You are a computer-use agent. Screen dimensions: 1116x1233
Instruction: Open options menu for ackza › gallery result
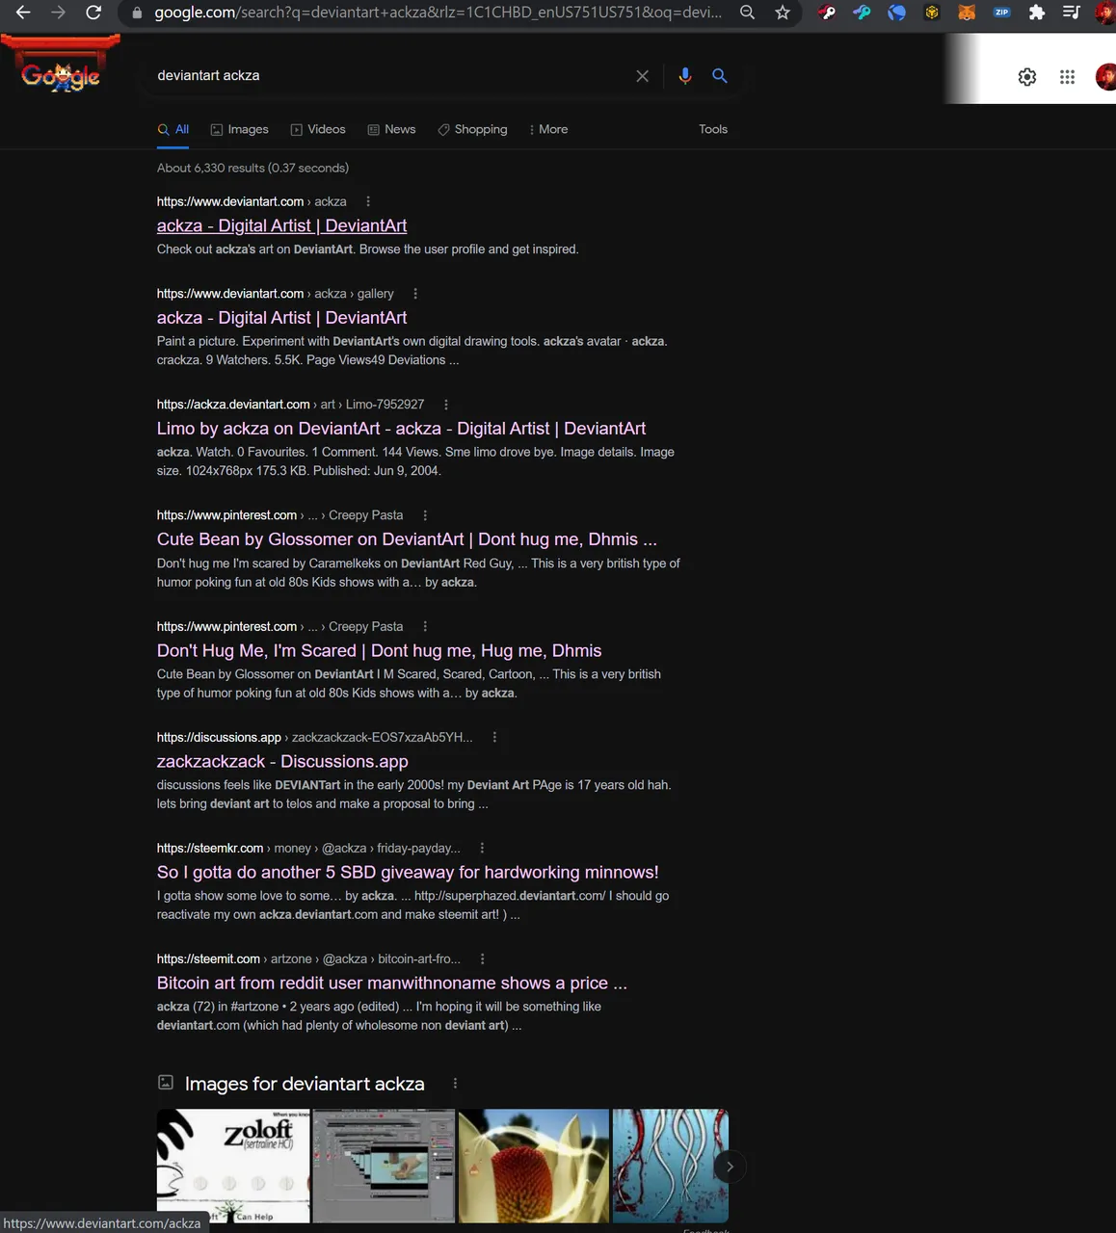(x=415, y=294)
